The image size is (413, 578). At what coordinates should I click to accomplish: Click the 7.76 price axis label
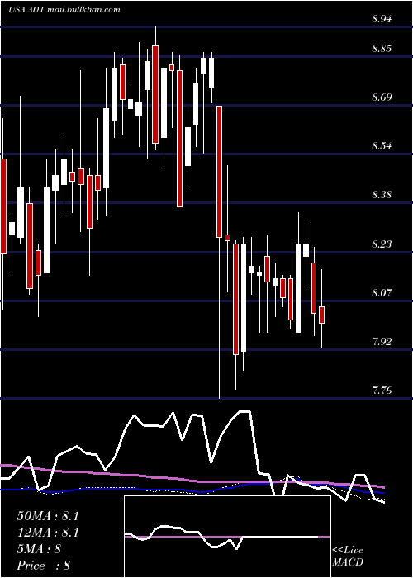[x=382, y=390]
